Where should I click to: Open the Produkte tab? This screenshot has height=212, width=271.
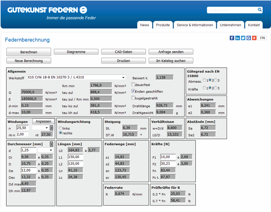click(163, 25)
